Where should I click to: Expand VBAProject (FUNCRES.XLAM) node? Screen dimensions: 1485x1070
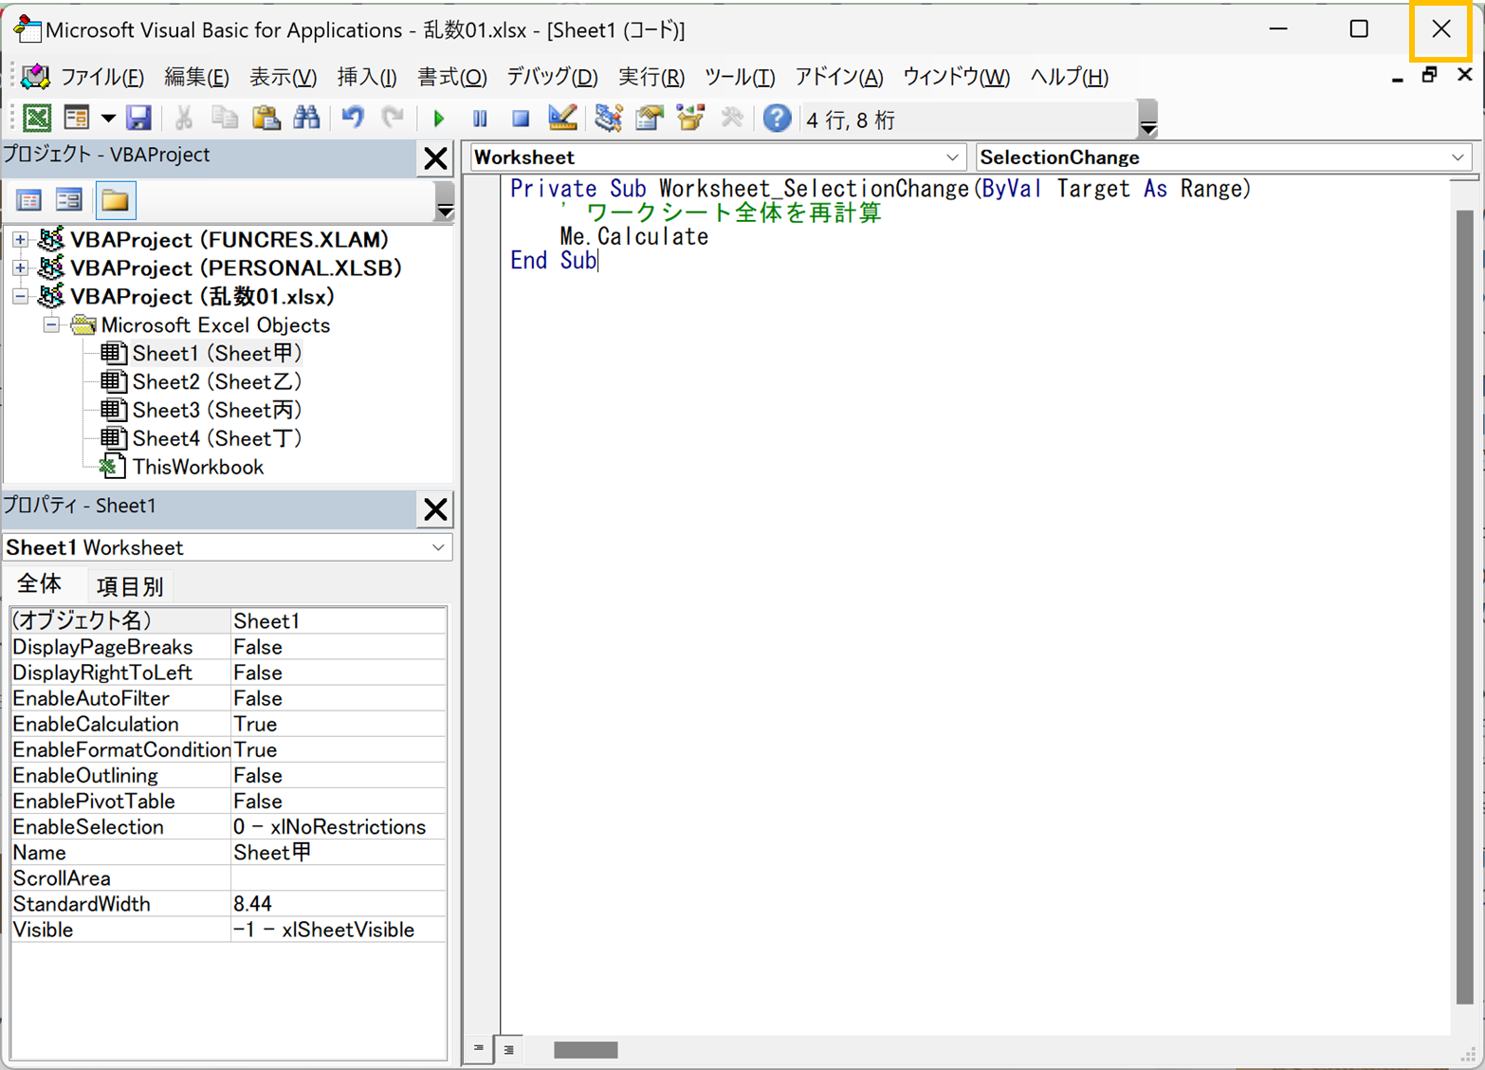coord(20,240)
